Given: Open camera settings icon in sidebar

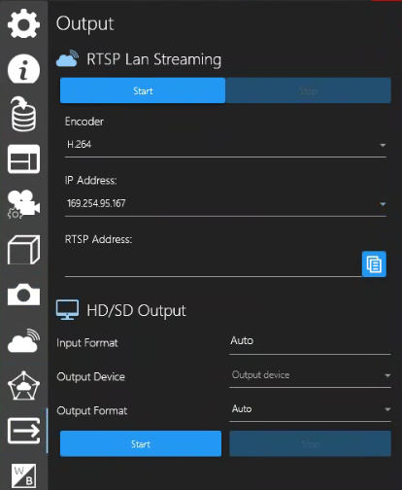Looking at the screenshot, I should pyautogui.click(x=23, y=204).
